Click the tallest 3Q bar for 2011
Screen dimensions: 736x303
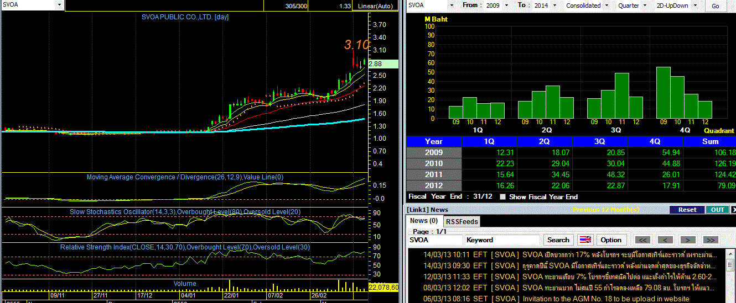click(x=622, y=95)
